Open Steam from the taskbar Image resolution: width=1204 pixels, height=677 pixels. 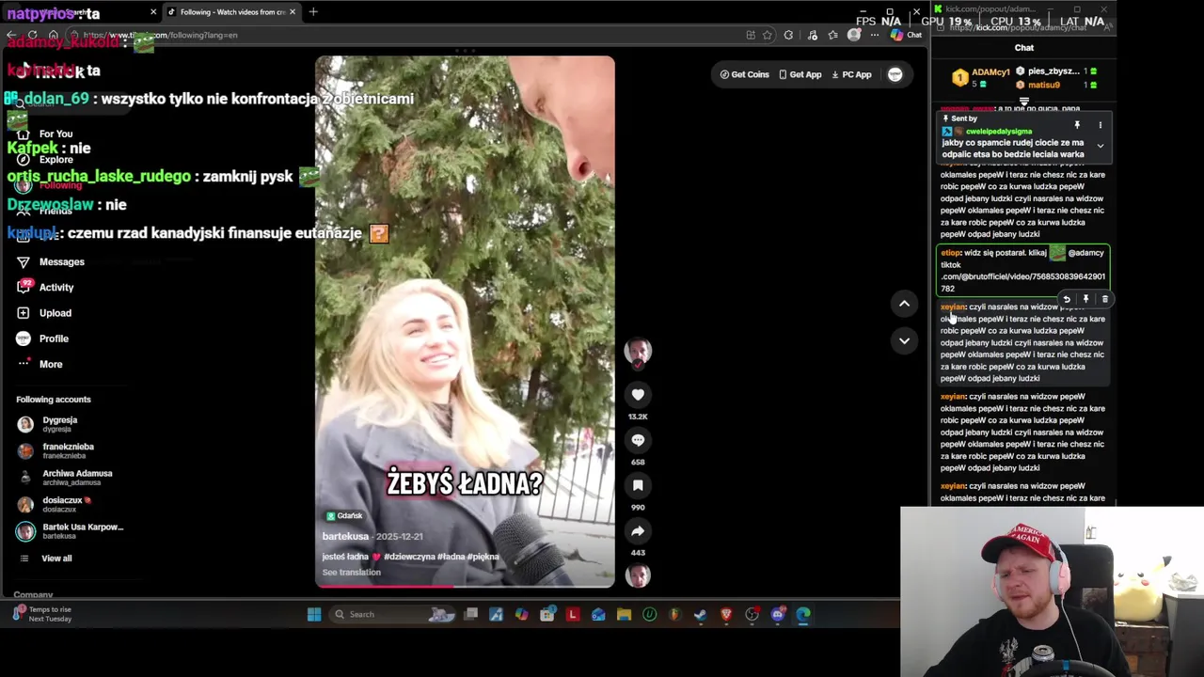pos(700,614)
